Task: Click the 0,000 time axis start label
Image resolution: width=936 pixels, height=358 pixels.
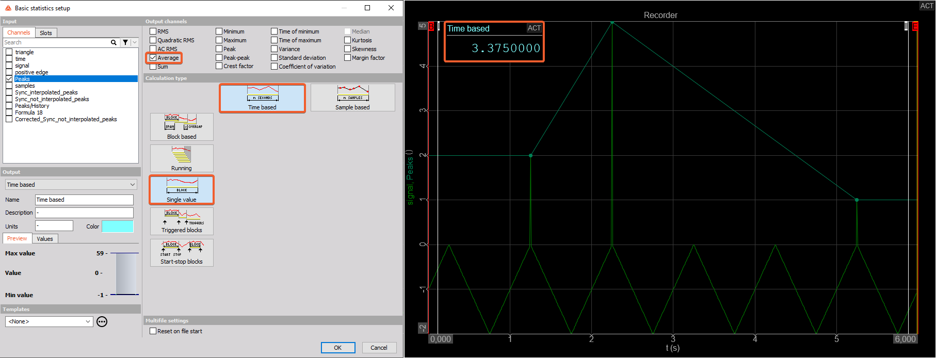Action: click(441, 339)
